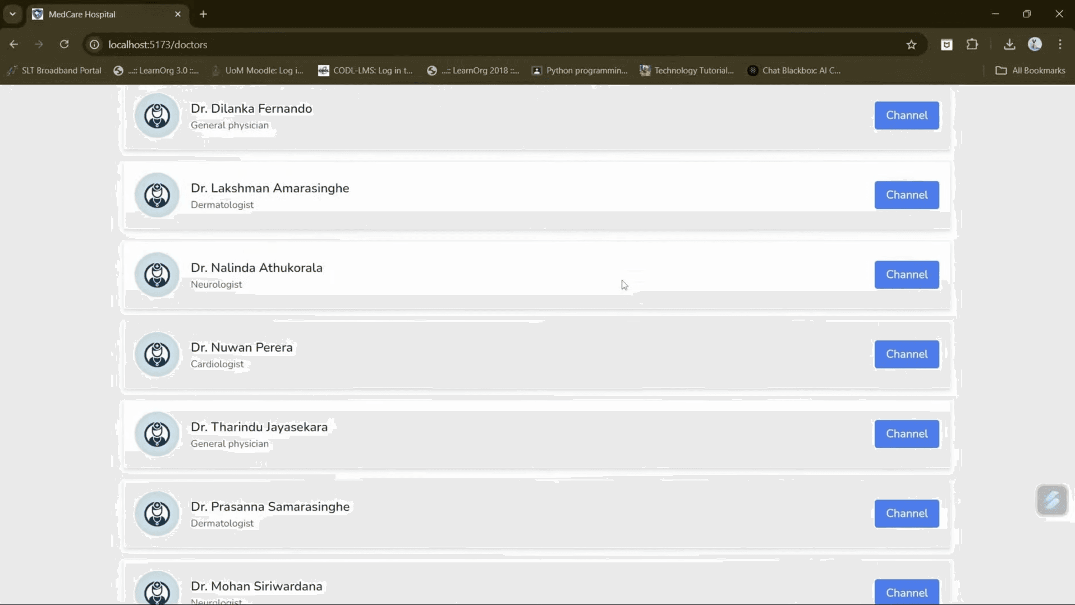The image size is (1075, 605).
Task: Bookmark this page with the star icon
Action: point(911,44)
